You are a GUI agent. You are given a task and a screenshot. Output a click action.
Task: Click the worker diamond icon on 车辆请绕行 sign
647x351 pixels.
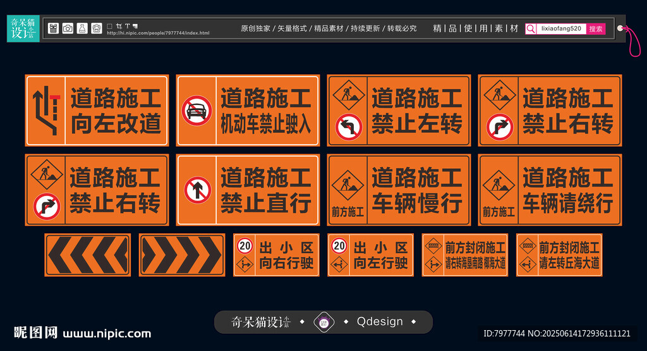click(x=499, y=185)
